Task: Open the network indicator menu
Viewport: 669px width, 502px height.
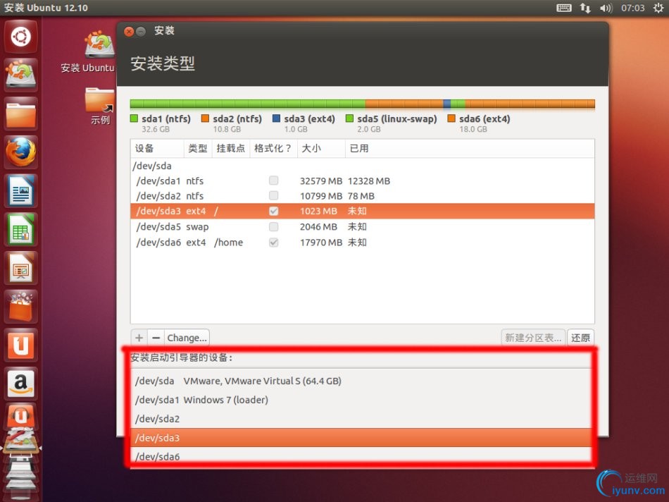Action: pos(585,8)
